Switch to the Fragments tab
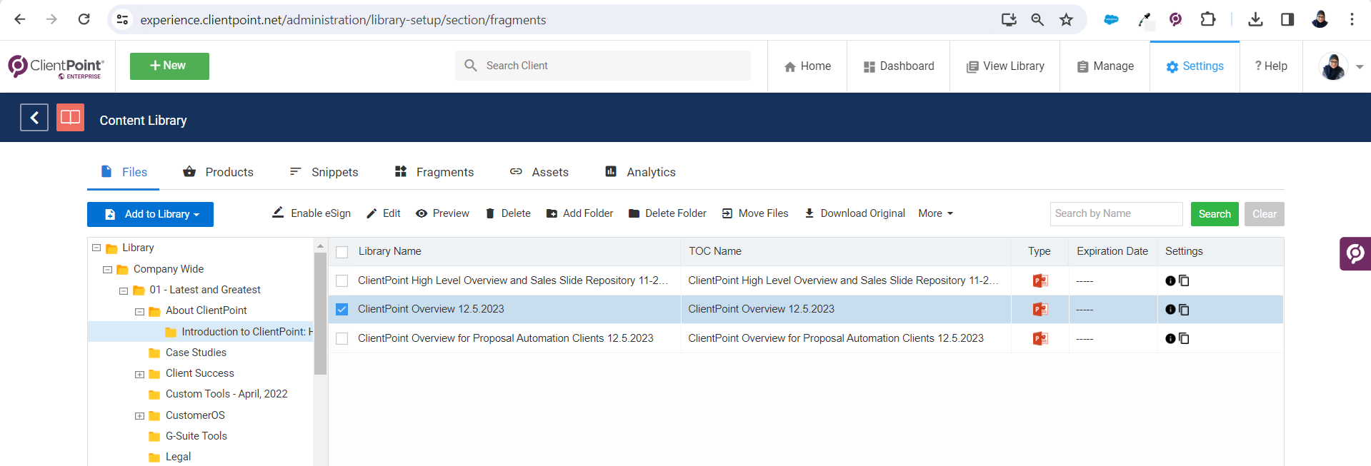 434,172
